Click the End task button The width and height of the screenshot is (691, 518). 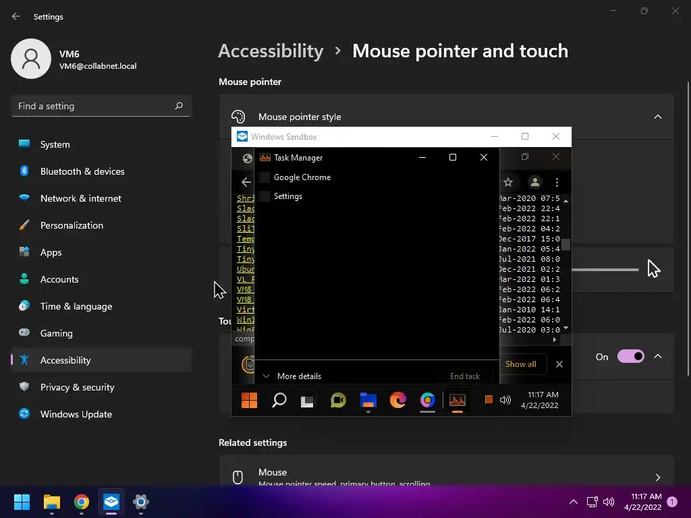pos(465,376)
